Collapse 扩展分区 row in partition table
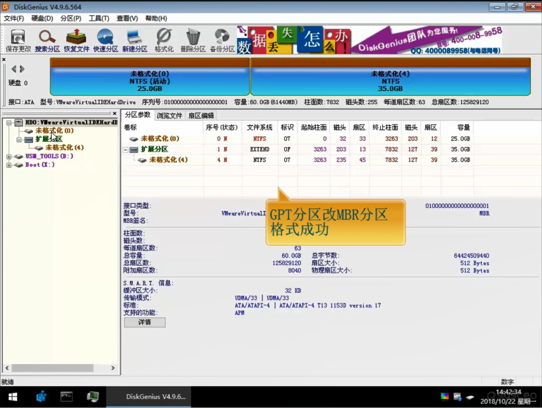Image resolution: width=542 pixels, height=408 pixels. click(x=125, y=149)
